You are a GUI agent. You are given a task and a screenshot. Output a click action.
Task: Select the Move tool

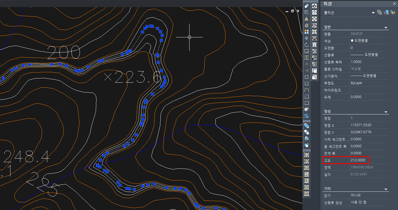pyautogui.click(x=307, y=38)
